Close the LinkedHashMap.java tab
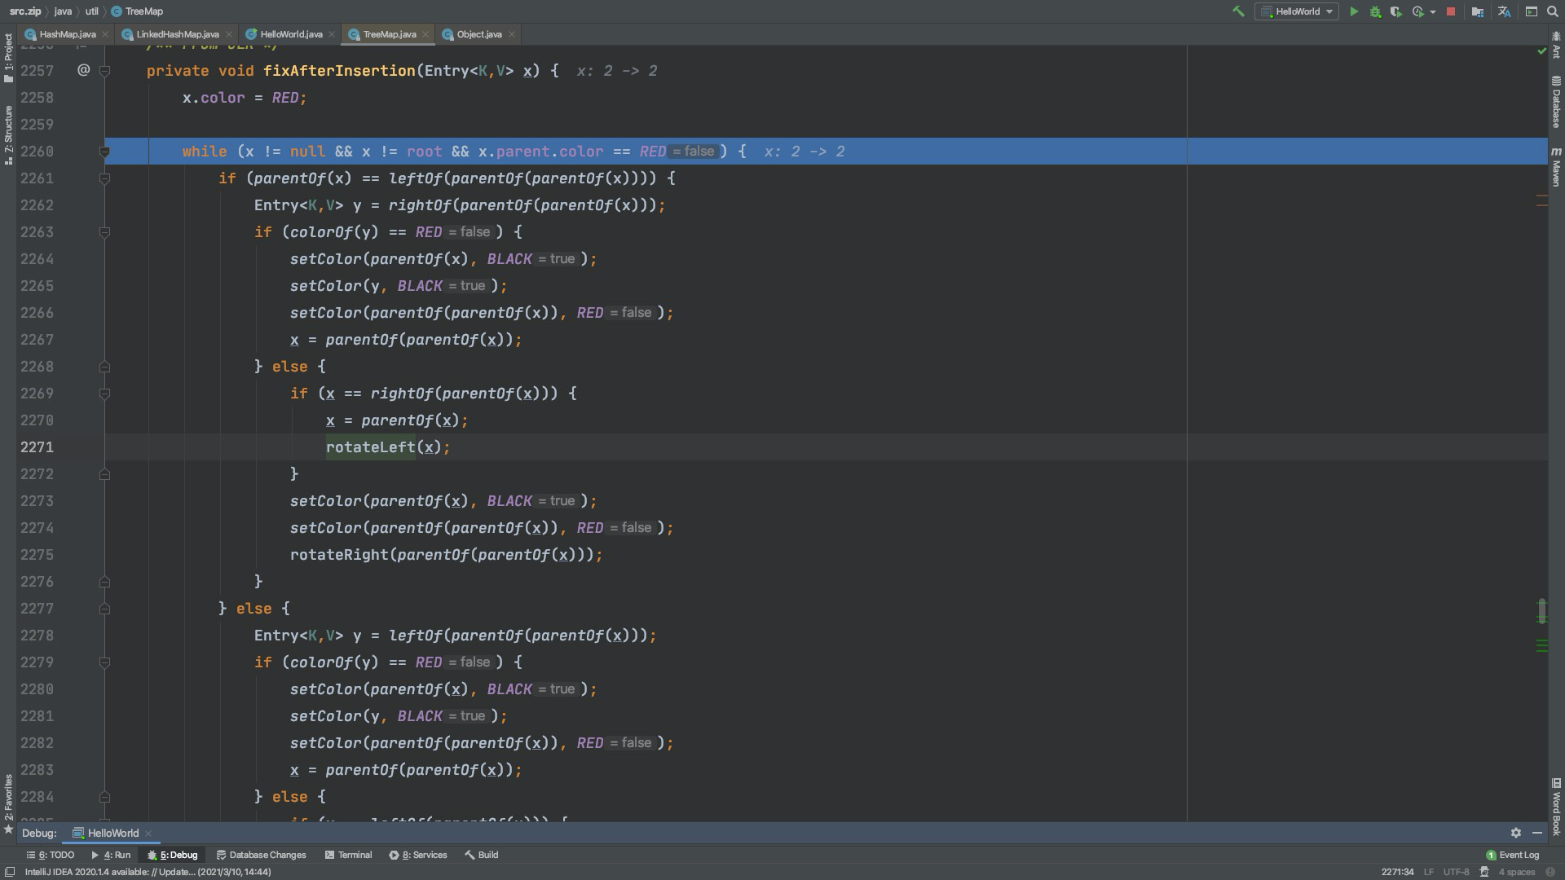Screen dimensions: 1565x880 tap(229, 34)
